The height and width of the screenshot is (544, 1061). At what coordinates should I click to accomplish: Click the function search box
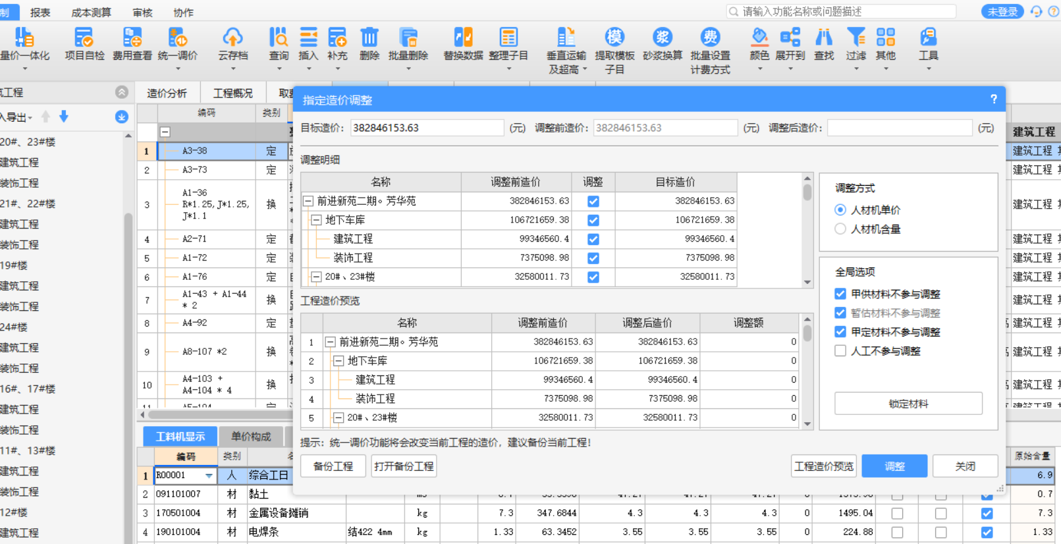point(842,12)
